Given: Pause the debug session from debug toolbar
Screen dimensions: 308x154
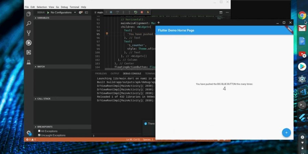Looking at the screenshot, I should point(111,12).
